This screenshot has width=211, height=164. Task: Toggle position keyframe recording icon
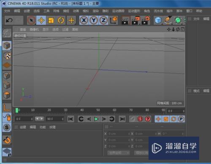pos(158,119)
